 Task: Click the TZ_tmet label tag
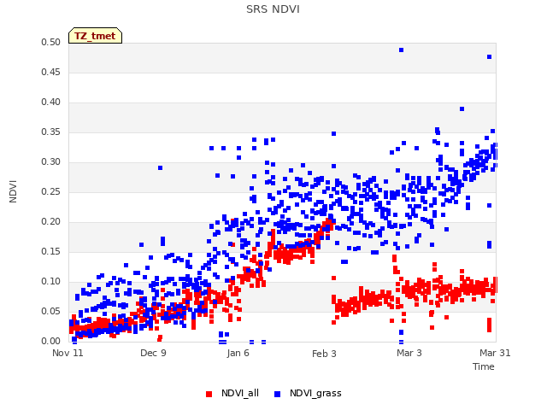tap(95, 36)
